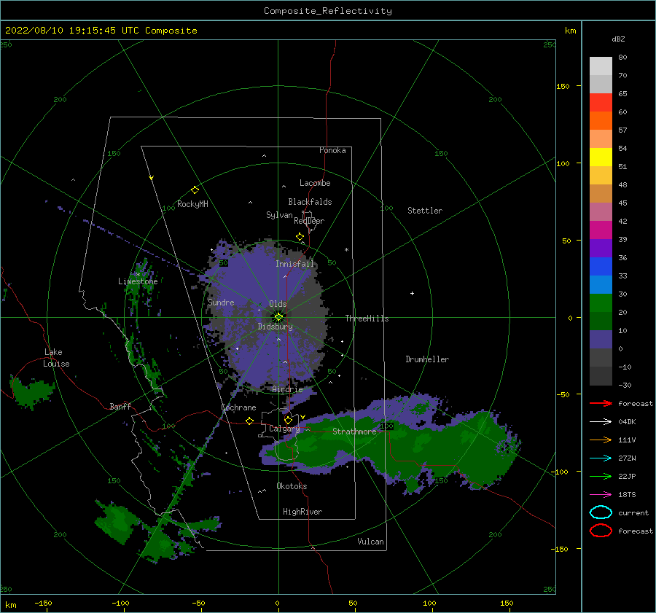Viewport: 656px width, 613px height.
Task: Click the Stettler town label
Action: (425, 211)
